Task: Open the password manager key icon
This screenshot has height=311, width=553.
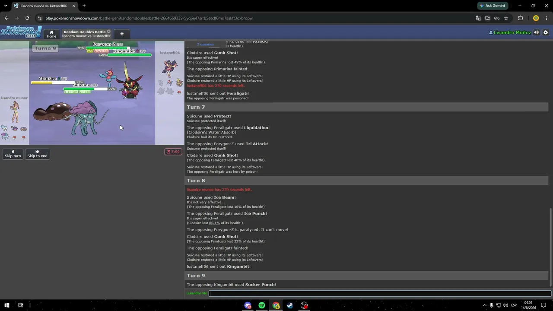Action: (497, 18)
